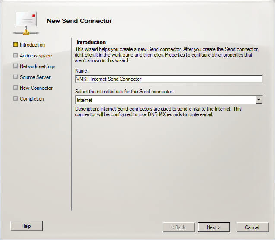
Task: Click the bold Introduction heading
Action: [91, 42]
